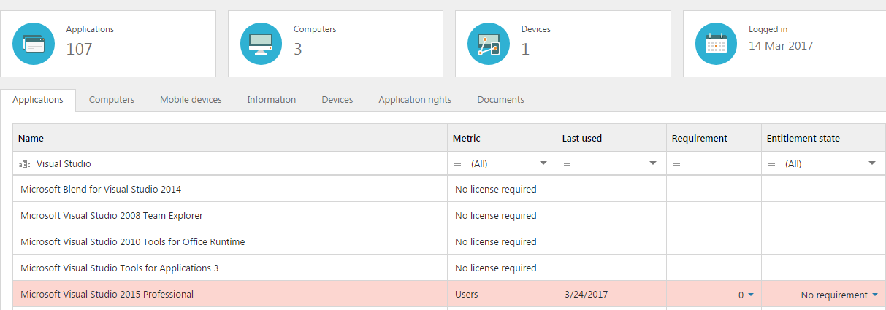Image resolution: width=886 pixels, height=310 pixels.
Task: Click the 14 Mar 2017 logged in date
Action: [x=781, y=45]
